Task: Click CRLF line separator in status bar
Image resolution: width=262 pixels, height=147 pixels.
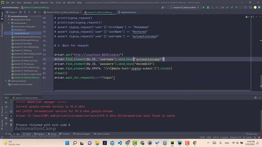Action: pos(209,137)
